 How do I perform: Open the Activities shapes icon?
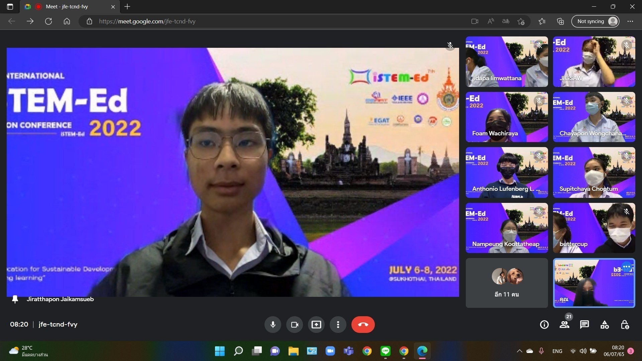[x=605, y=325]
